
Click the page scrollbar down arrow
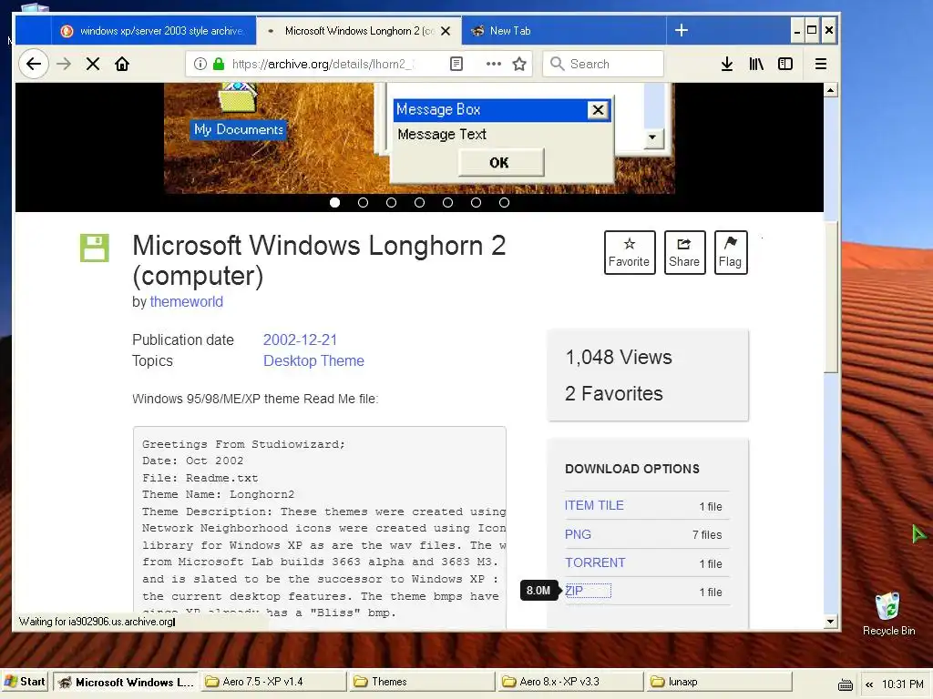pyautogui.click(x=831, y=622)
